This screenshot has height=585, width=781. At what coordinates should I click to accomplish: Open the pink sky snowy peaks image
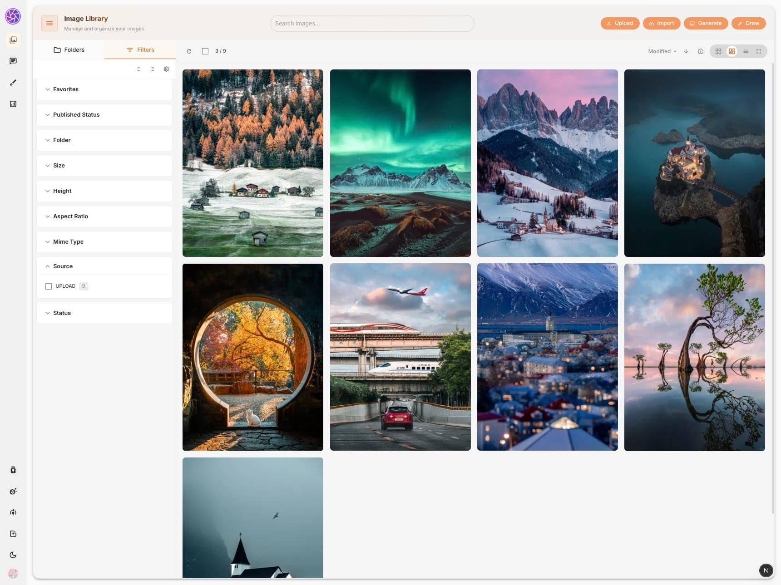pyautogui.click(x=548, y=163)
